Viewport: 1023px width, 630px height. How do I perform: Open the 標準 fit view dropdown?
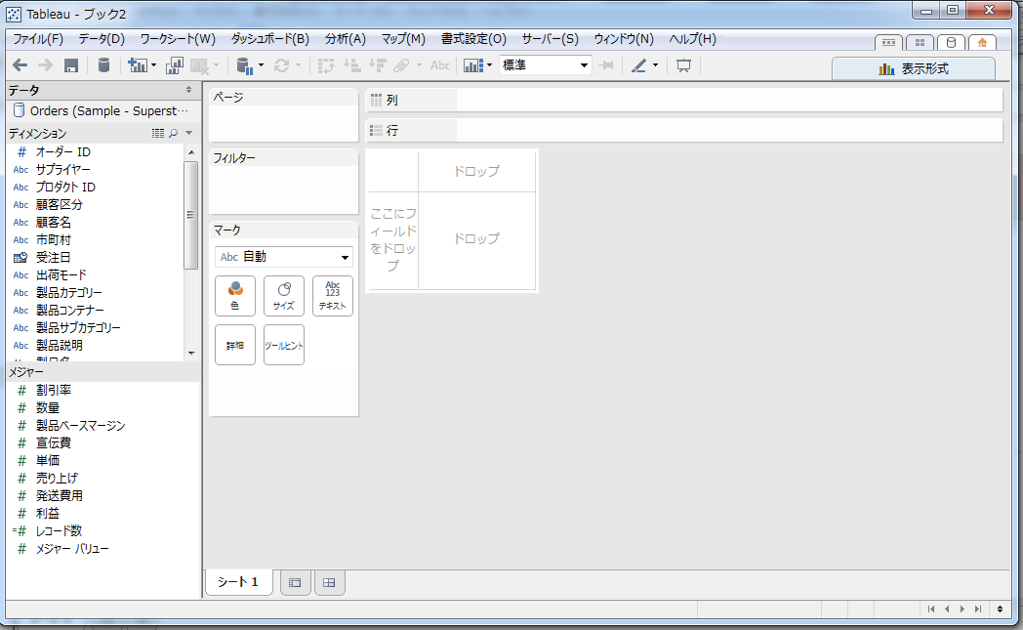click(546, 65)
